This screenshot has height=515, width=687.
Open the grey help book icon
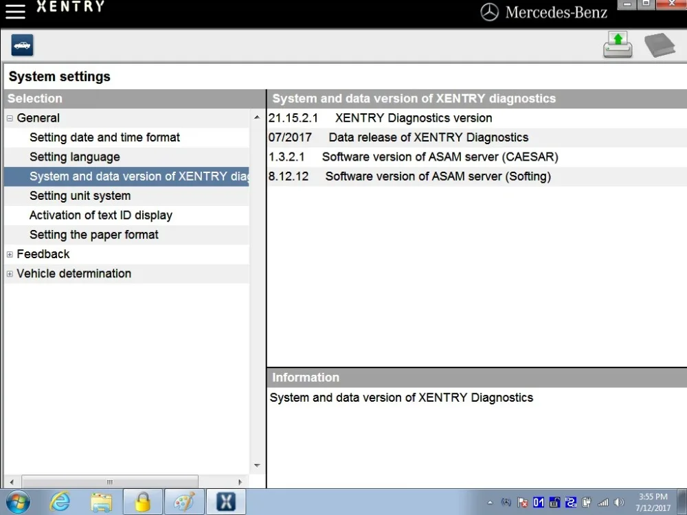tap(660, 45)
